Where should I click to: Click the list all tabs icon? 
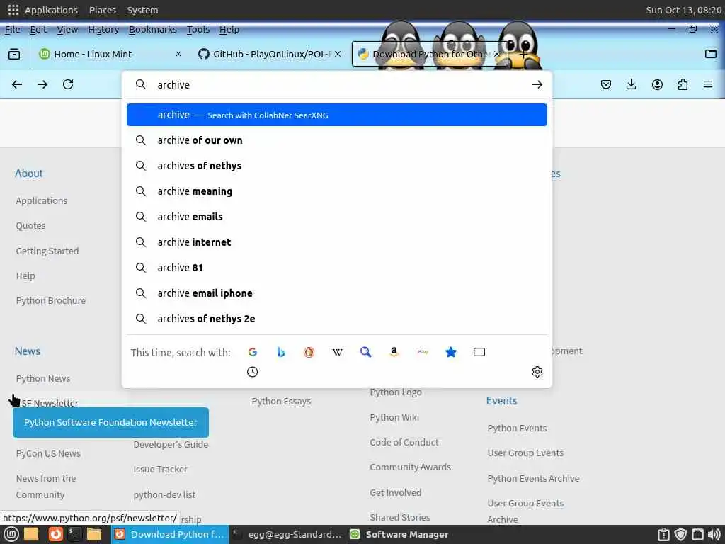711,54
